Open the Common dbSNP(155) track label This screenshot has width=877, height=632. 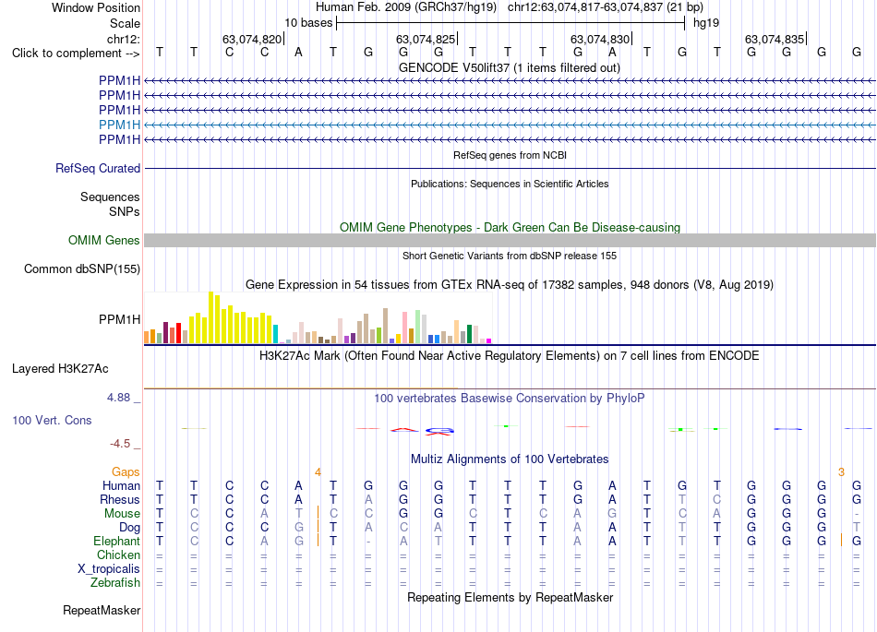tap(81, 268)
